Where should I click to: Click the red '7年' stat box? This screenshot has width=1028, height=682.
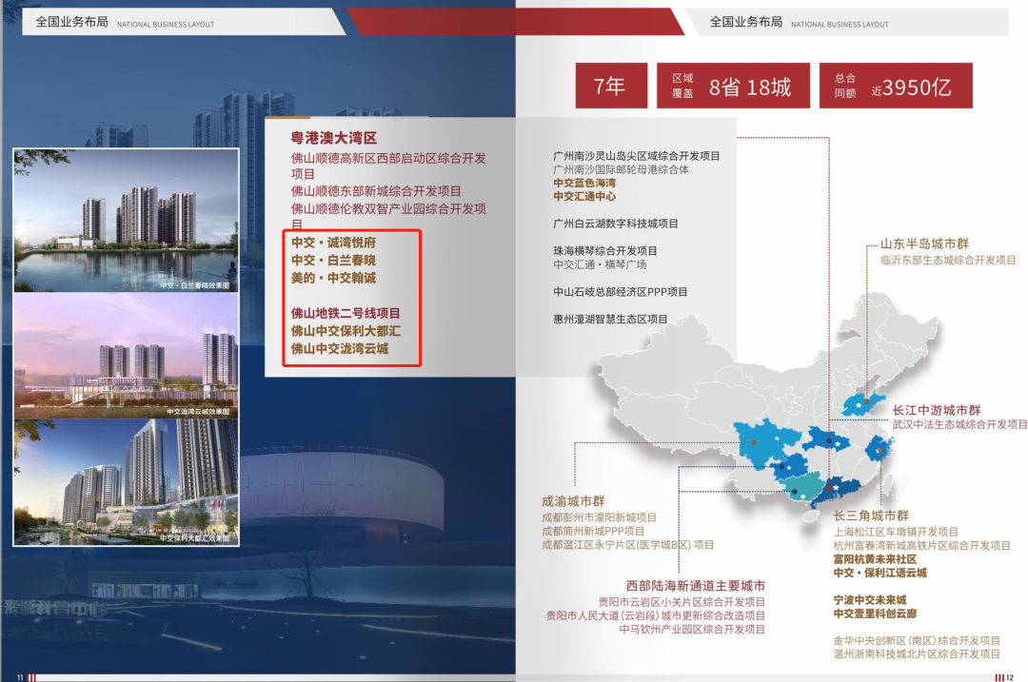(x=611, y=86)
